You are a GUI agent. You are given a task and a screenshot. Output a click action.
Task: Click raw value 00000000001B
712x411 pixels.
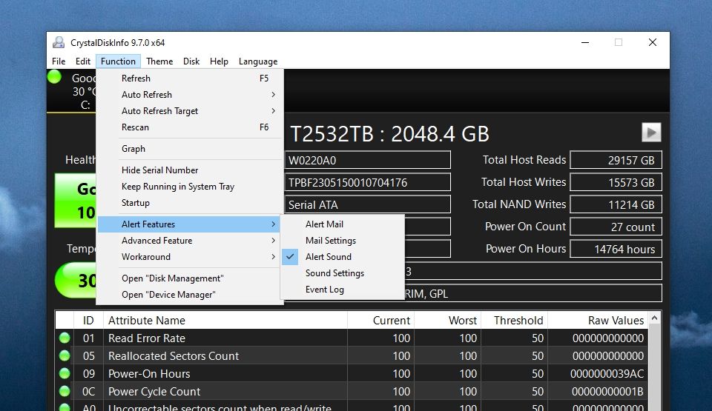607,392
